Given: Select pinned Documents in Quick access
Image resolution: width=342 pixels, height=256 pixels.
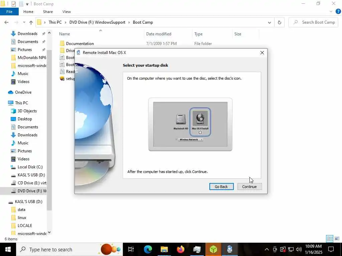Looking at the screenshot, I should click(x=28, y=42).
